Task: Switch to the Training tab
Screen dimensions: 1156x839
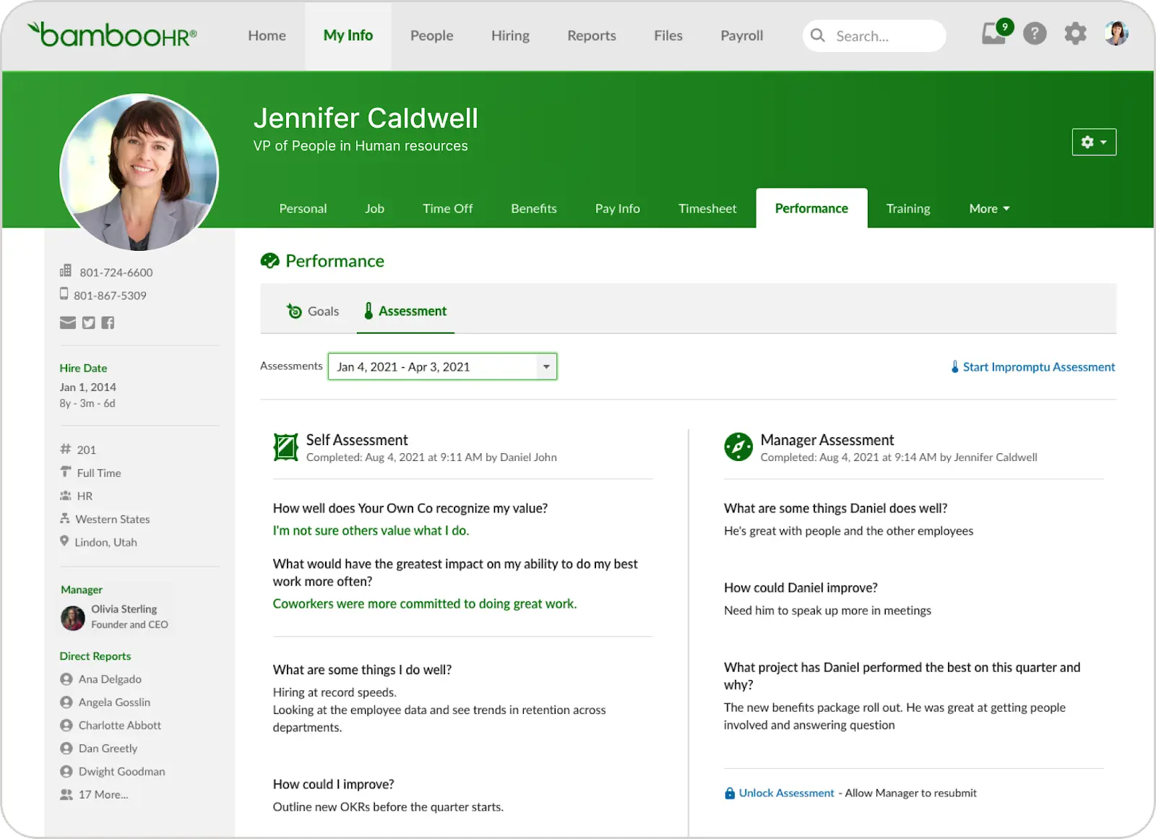Action: click(908, 209)
